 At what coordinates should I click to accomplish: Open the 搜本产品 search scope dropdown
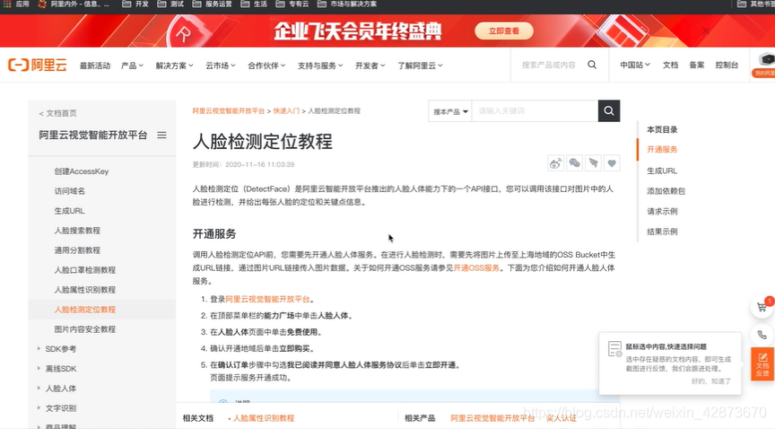pyautogui.click(x=450, y=111)
